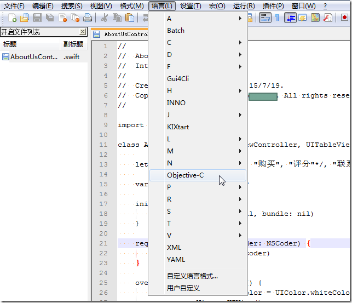Open the 搜索(S) menu

(72, 6)
